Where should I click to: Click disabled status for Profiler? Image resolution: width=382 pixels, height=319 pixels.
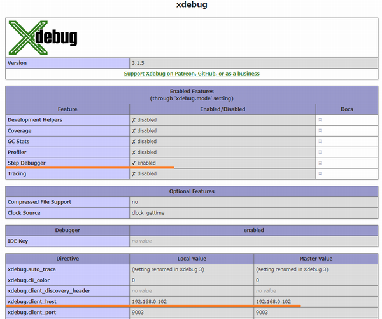pyautogui.click(x=145, y=152)
